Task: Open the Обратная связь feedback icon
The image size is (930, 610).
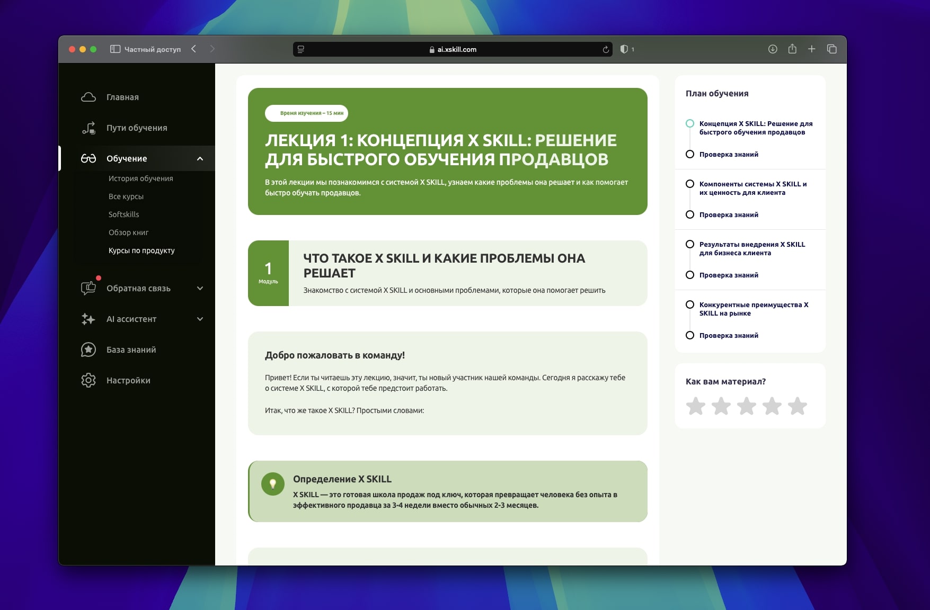Action: pyautogui.click(x=88, y=288)
